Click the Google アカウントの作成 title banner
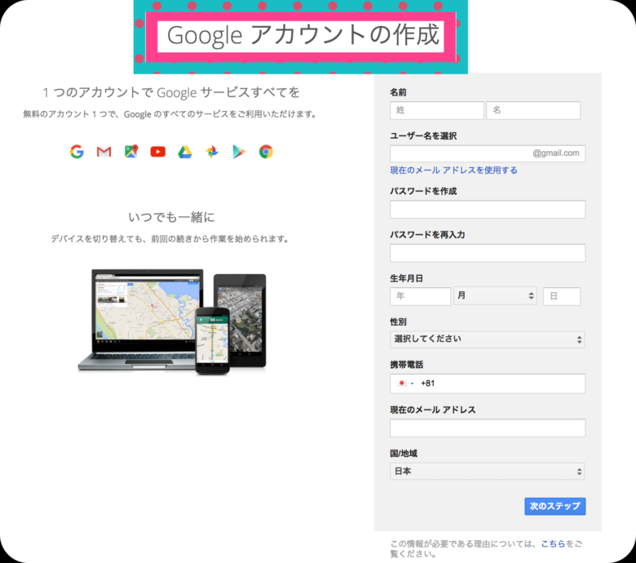Image resolution: width=636 pixels, height=563 pixels. [301, 36]
